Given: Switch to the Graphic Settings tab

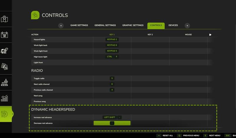Looking at the screenshot, I should coord(133,25).
